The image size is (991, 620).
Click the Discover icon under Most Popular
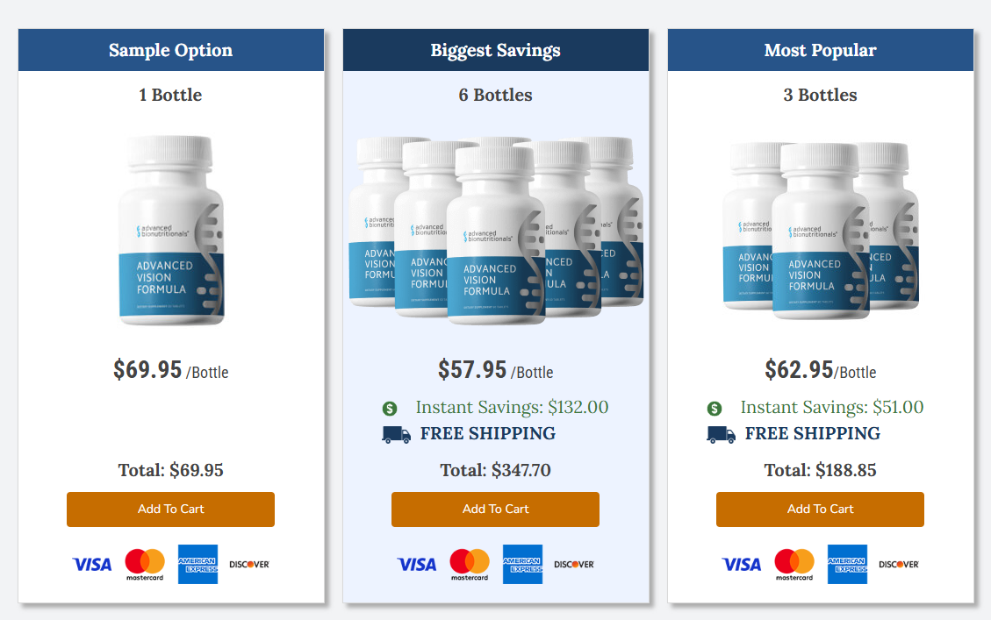click(898, 564)
